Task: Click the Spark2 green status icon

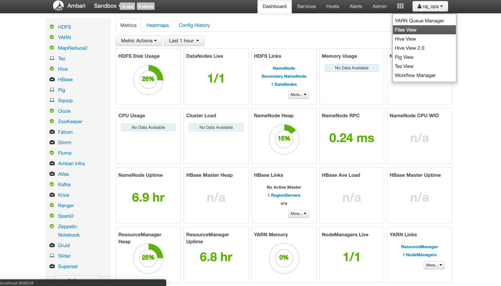Action: (x=52, y=216)
